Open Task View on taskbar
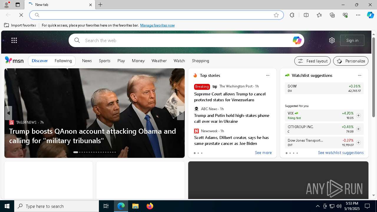The width and height of the screenshot is (377, 212). (106, 206)
